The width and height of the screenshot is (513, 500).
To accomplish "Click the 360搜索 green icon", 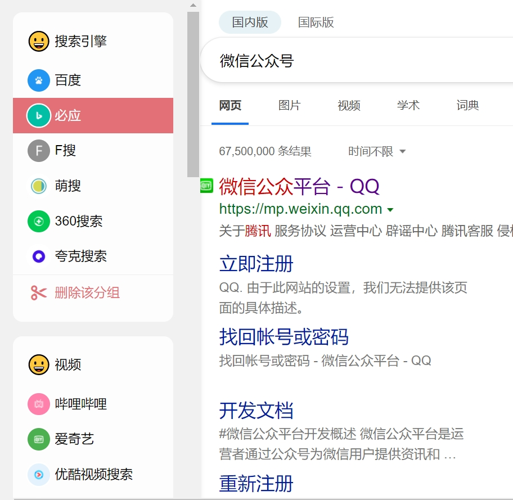I will pos(39,221).
